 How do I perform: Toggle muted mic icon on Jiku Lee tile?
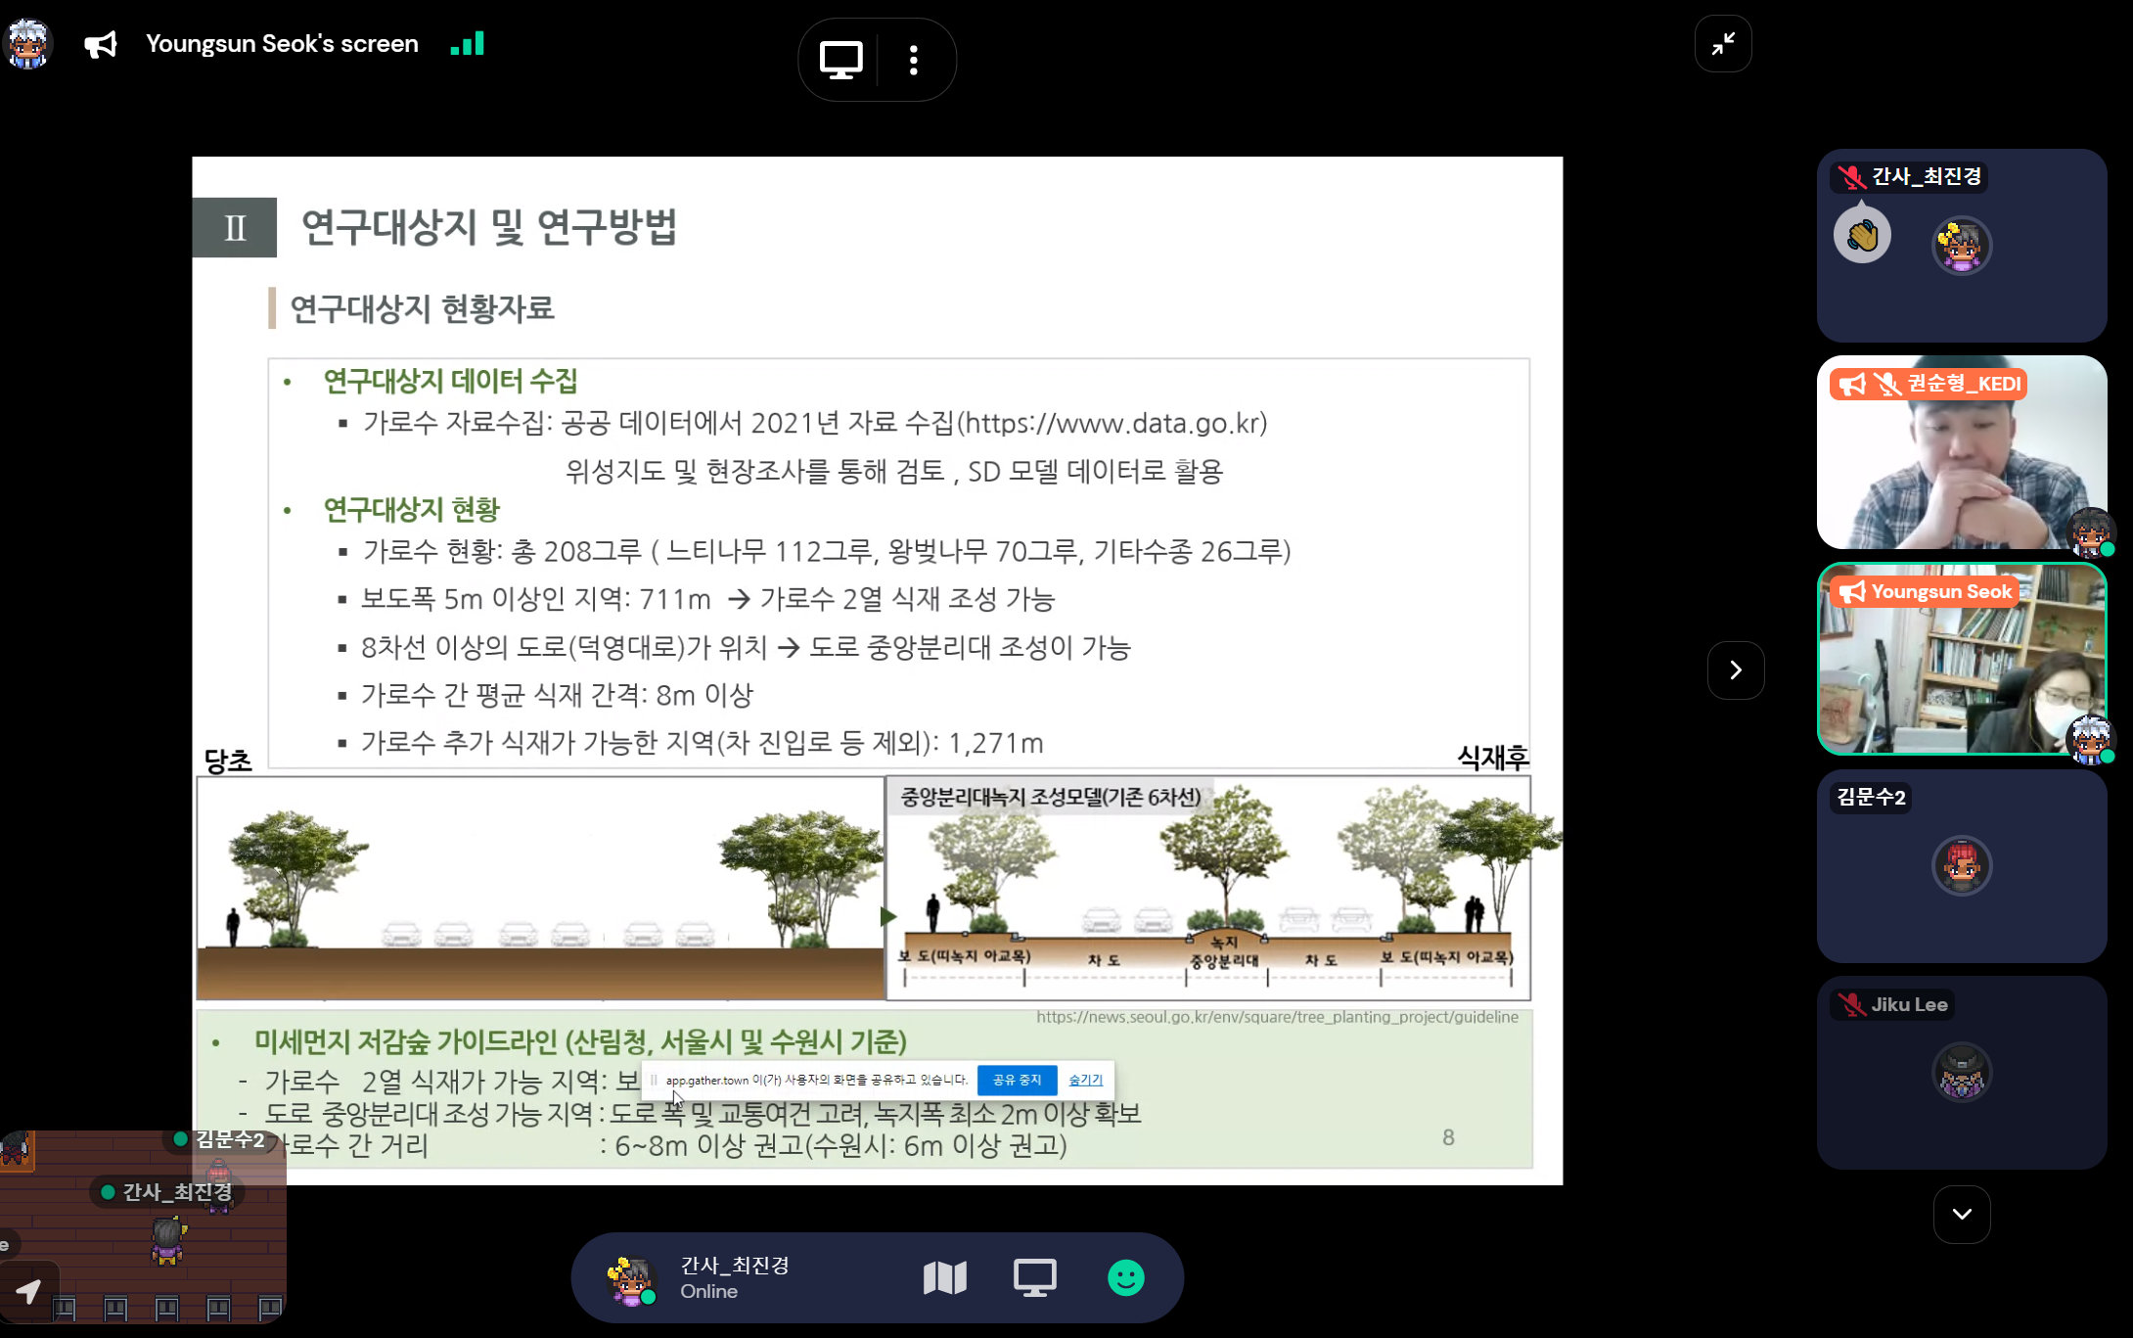(x=1850, y=1004)
